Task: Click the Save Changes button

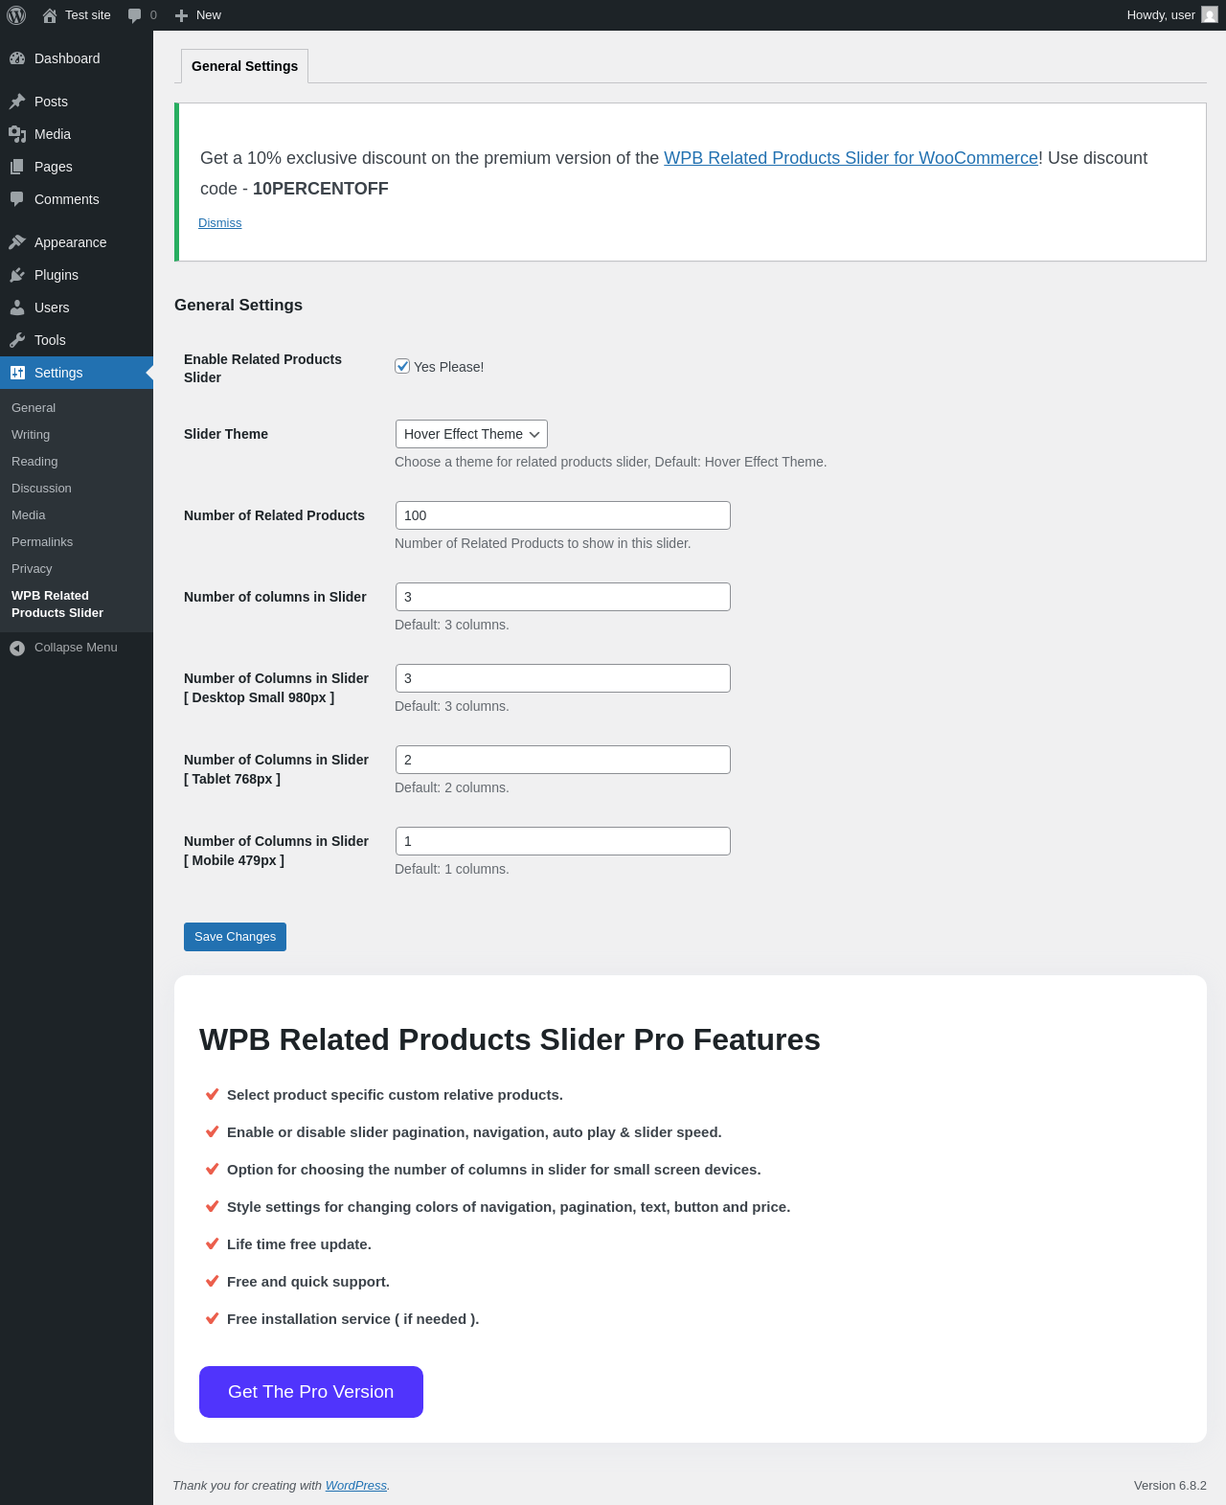Action: click(235, 937)
